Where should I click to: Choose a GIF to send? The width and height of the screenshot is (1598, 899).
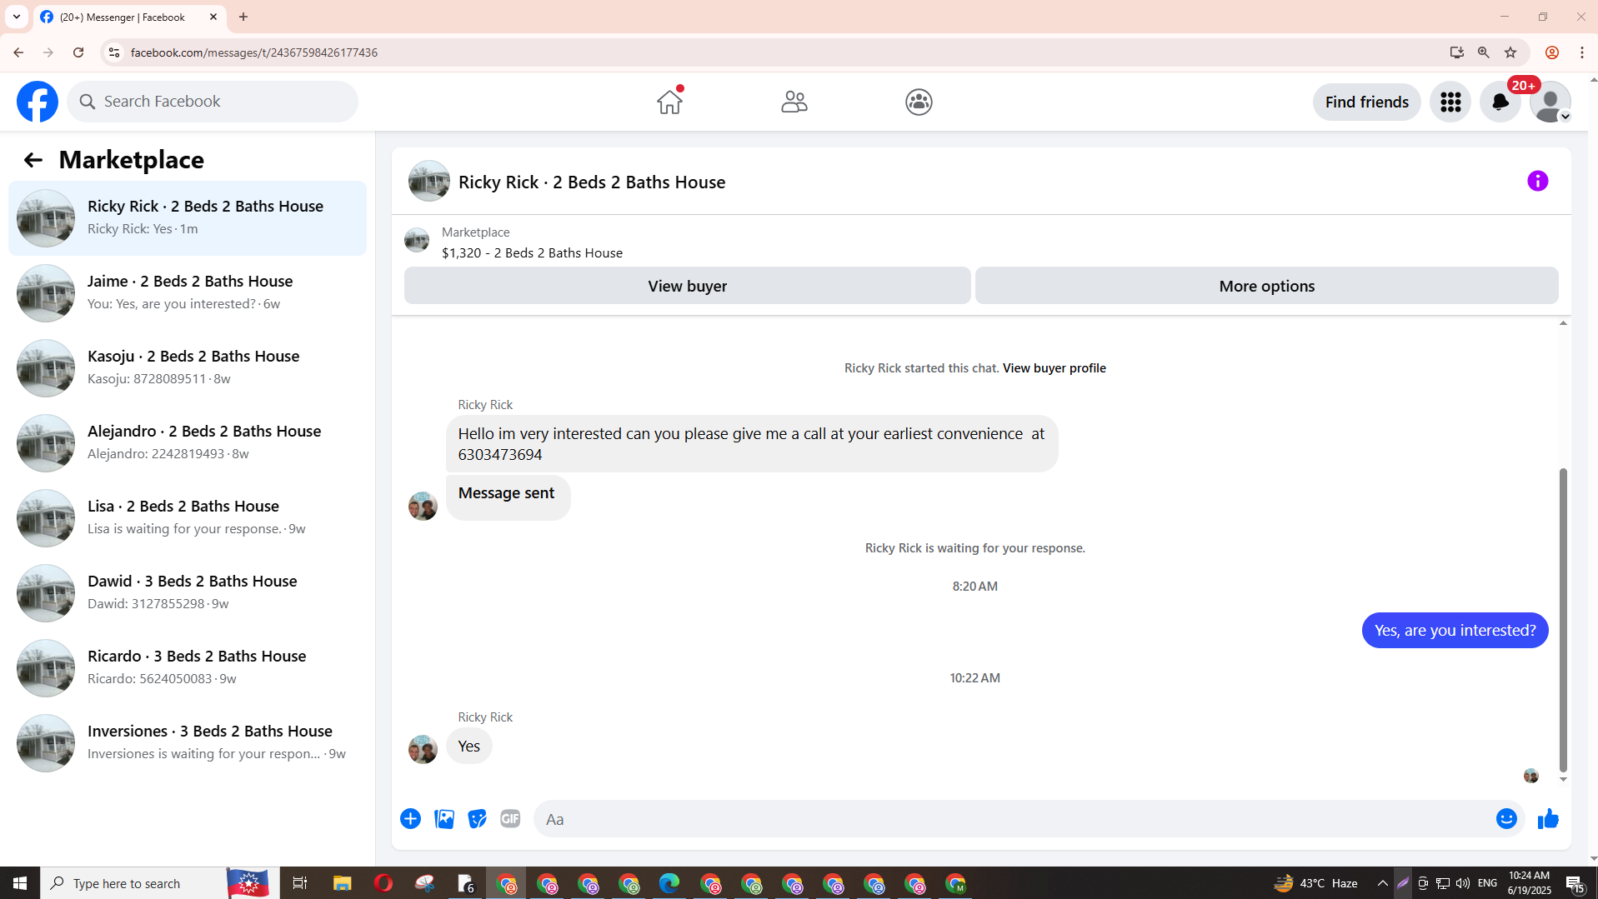click(510, 819)
